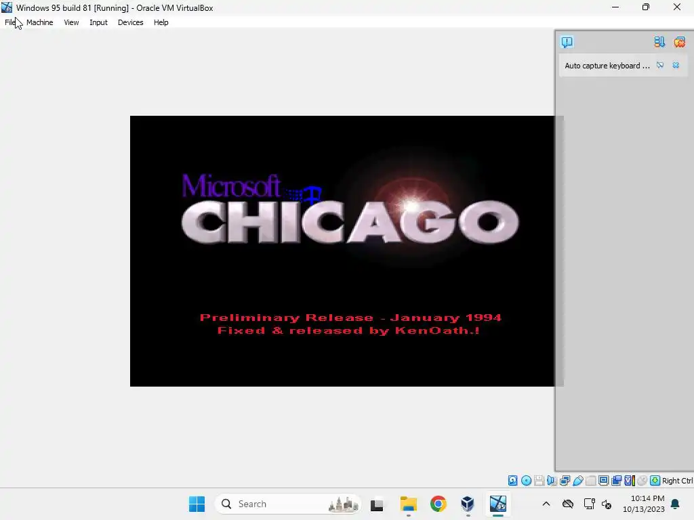Select the running Windows 95 VM taskbar icon
The width and height of the screenshot is (694, 520).
pos(498,504)
